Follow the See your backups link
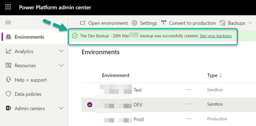Image resolution: width=256 pixels, height=126 pixels. [x=216, y=36]
